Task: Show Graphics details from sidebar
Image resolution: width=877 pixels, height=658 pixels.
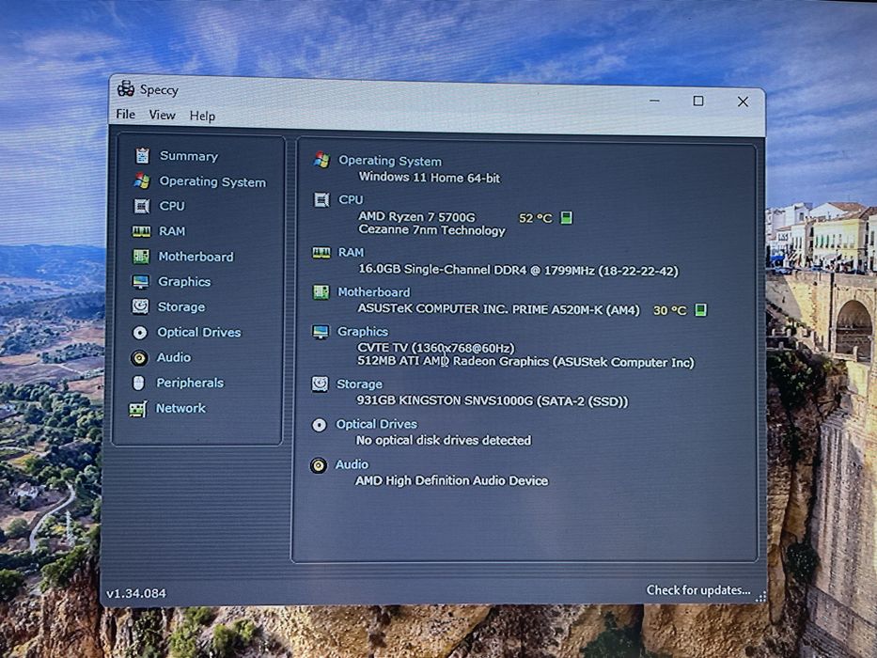Action: [x=184, y=281]
